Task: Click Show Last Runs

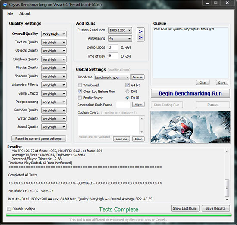Action: point(185,208)
